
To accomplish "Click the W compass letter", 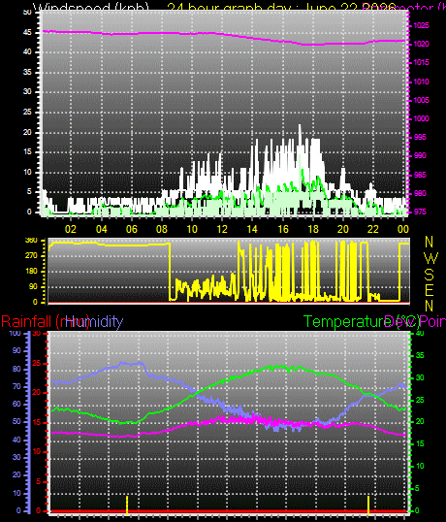I will click(x=431, y=258).
